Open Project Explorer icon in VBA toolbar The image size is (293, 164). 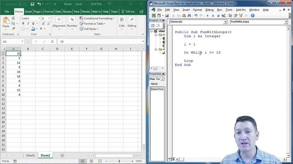[x=230, y=15]
